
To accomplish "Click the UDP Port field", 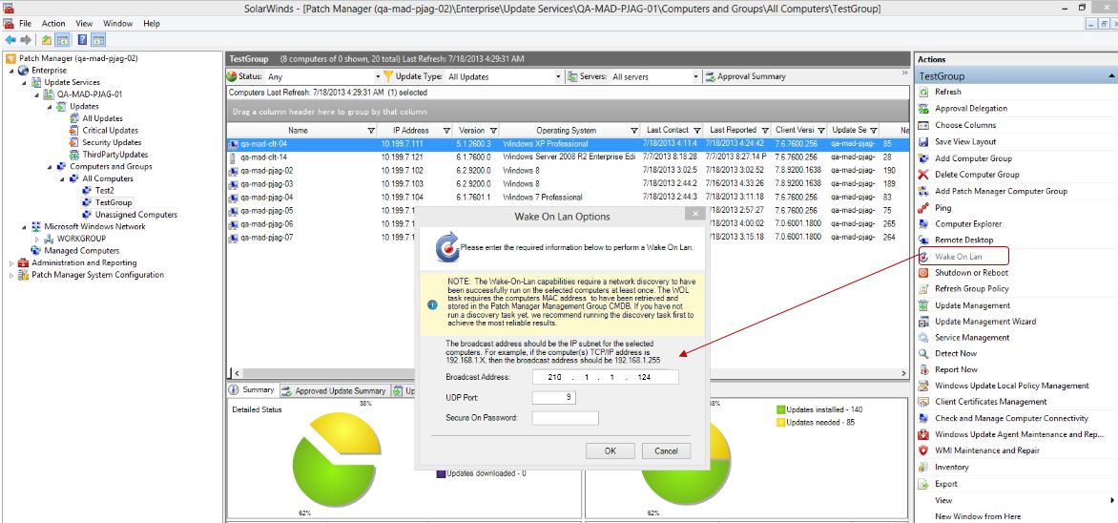I will click(x=553, y=397).
